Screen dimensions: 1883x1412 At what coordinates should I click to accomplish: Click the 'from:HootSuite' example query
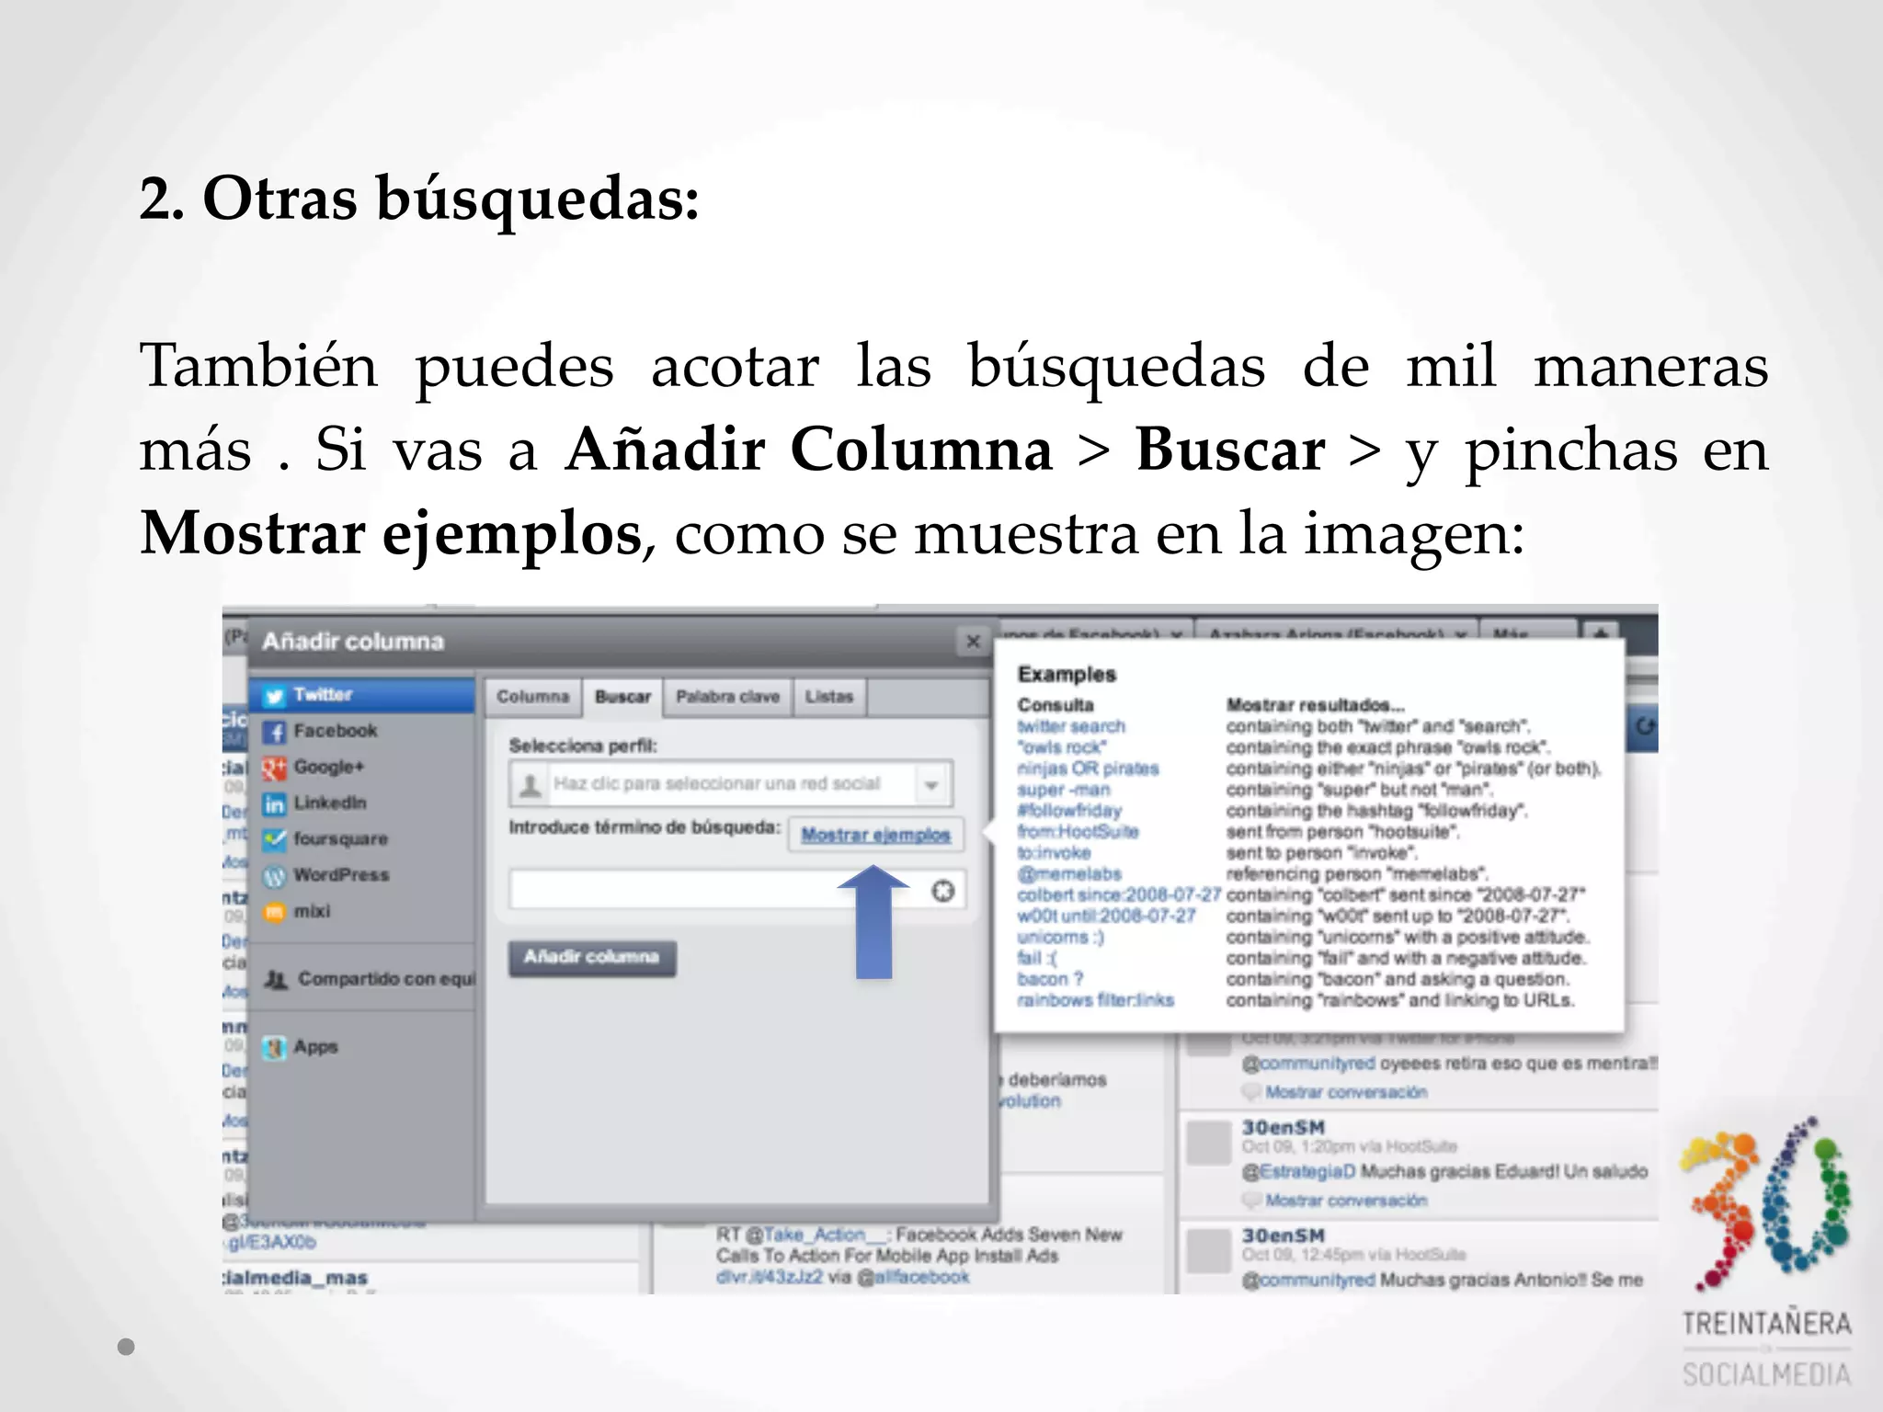click(x=1078, y=832)
